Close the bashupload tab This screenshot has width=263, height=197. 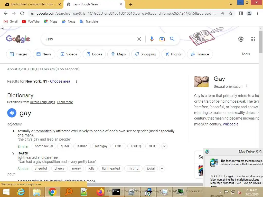point(59,5)
